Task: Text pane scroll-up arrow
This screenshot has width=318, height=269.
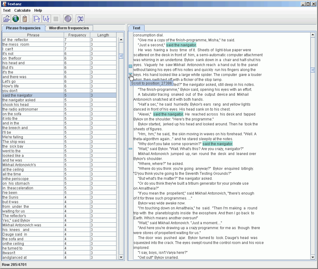Action: [x=313, y=35]
